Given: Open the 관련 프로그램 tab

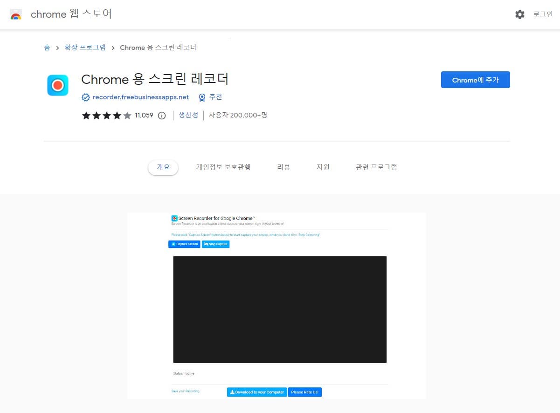Looking at the screenshot, I should pyautogui.click(x=376, y=167).
